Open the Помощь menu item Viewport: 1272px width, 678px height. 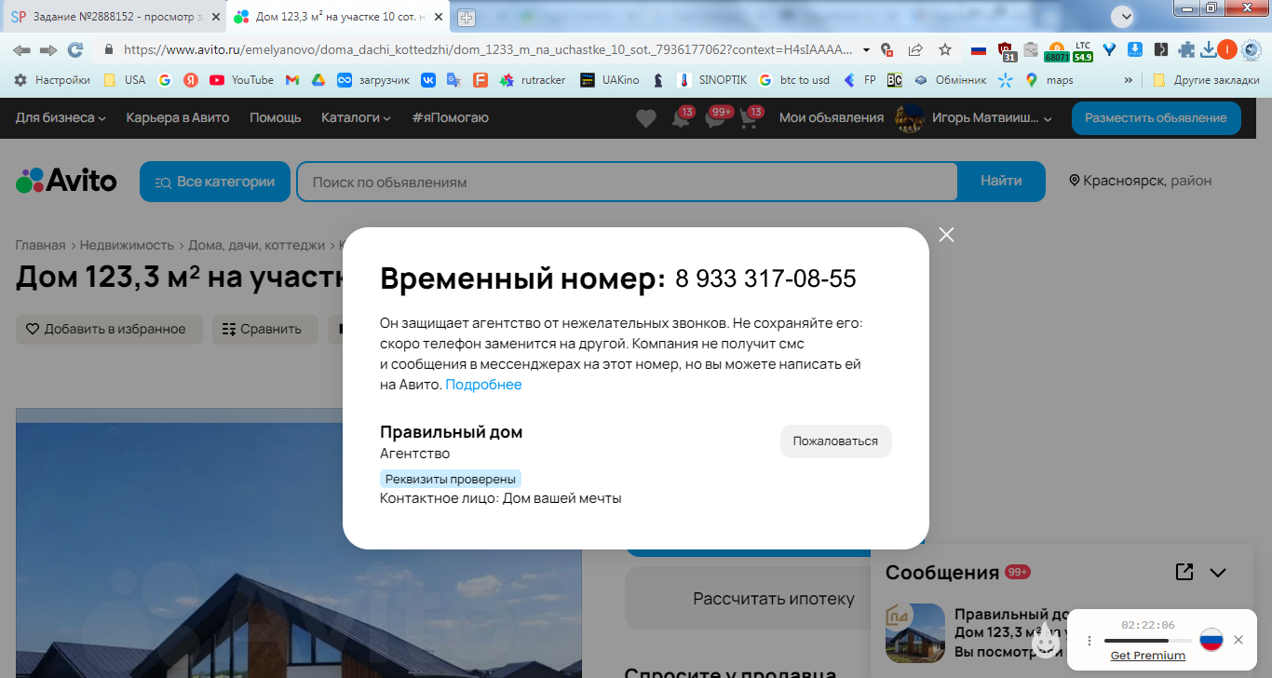coord(276,117)
